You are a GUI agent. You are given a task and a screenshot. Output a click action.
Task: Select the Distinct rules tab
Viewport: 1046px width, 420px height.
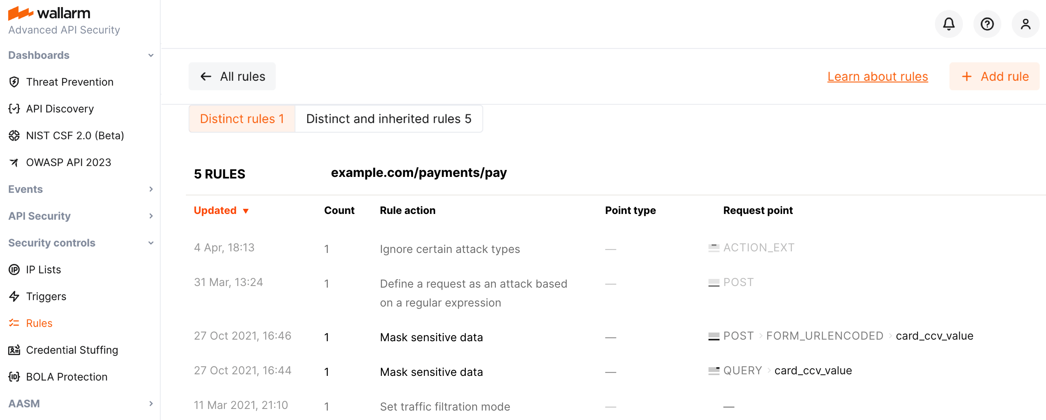241,119
